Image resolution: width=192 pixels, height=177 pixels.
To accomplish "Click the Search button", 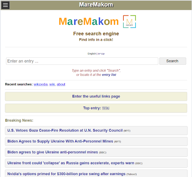I will 172,61.
